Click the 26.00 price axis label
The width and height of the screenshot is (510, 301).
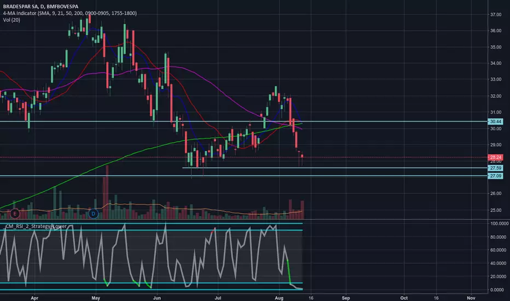click(496, 193)
